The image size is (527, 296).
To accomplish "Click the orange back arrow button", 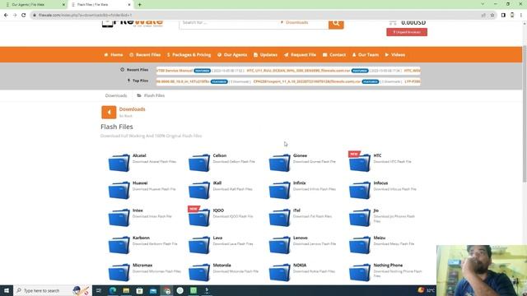I will tap(109, 112).
